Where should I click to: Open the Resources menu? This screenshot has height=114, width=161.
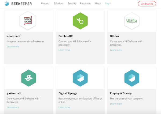[85, 3]
